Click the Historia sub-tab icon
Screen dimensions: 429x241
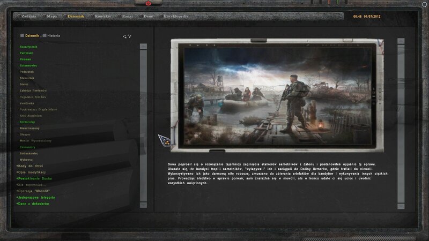pos(45,36)
